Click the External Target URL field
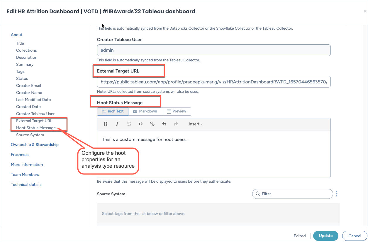368x242 pixels. tap(213, 82)
